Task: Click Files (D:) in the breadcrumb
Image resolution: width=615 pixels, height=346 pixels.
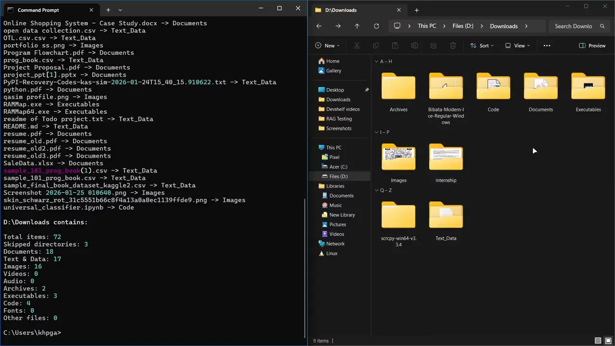Action: [x=463, y=26]
